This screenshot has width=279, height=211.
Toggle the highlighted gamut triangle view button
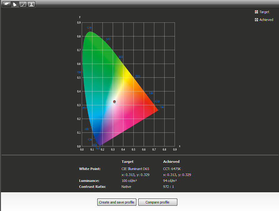tap(15, 4)
